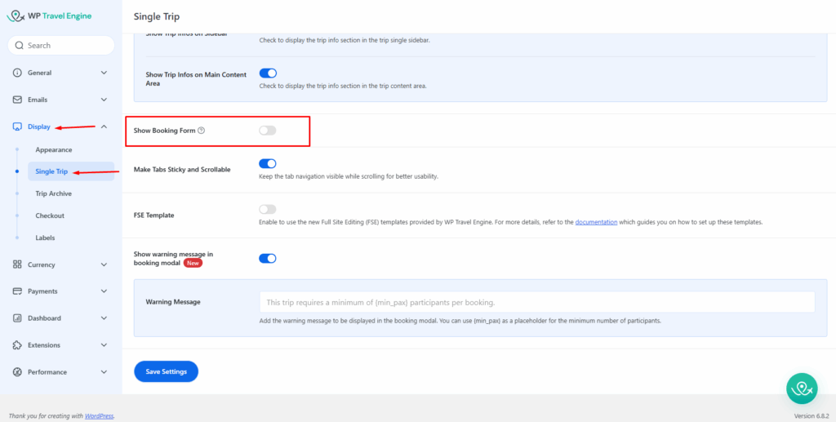
Task: Click the Currency grid icon in sidebar
Action: 18,264
